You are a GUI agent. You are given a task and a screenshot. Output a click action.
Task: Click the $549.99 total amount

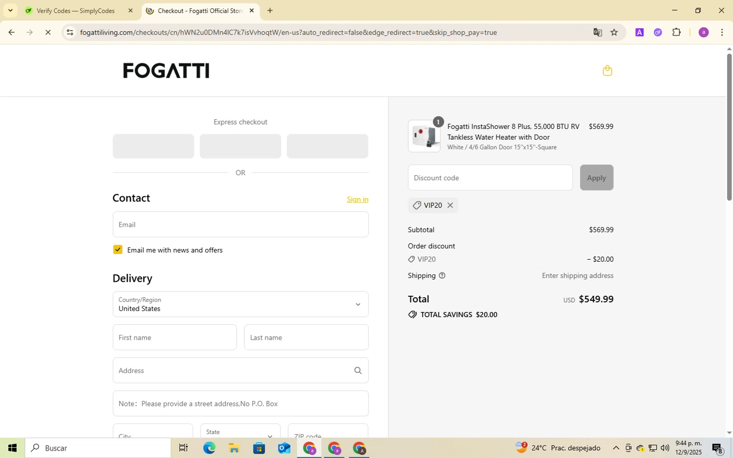click(596, 299)
